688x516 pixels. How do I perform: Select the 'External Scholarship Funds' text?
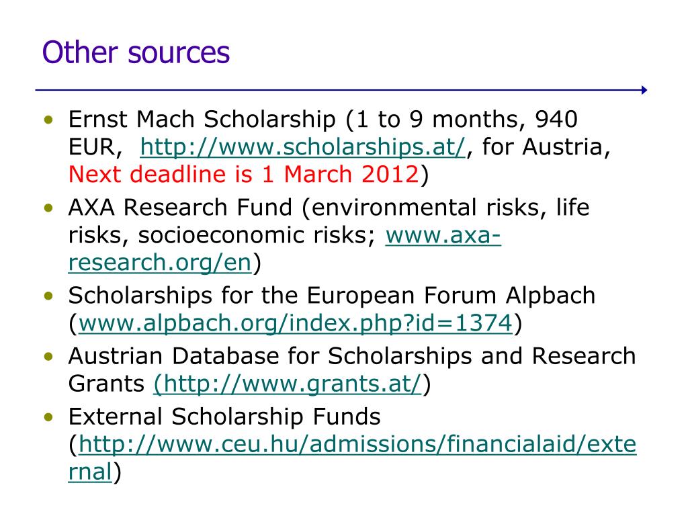click(x=224, y=417)
